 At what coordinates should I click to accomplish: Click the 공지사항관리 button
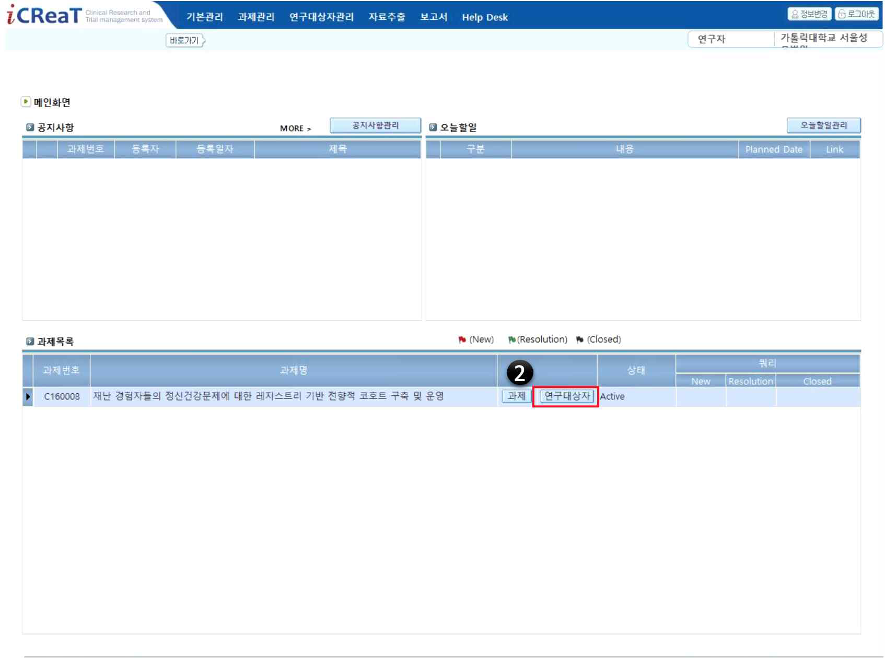[375, 125]
